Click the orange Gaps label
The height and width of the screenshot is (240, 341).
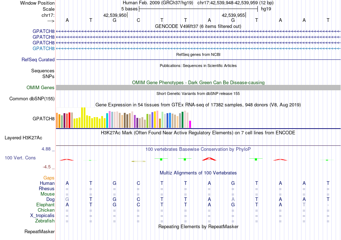click(x=49, y=178)
